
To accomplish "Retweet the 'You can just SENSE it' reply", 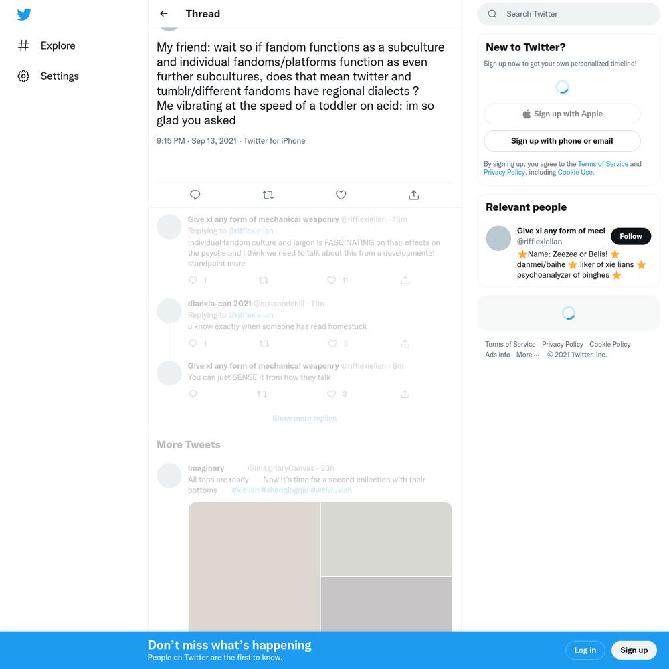I will tap(262, 394).
